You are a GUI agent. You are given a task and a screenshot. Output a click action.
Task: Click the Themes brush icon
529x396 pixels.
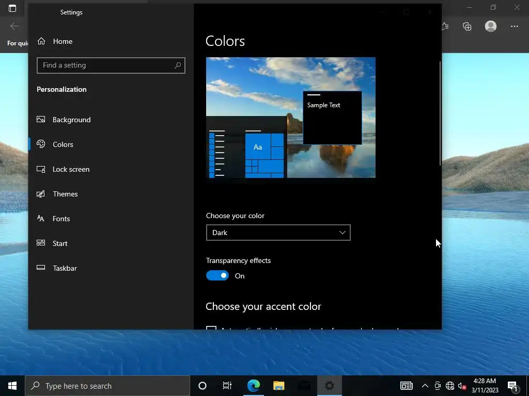coord(41,194)
